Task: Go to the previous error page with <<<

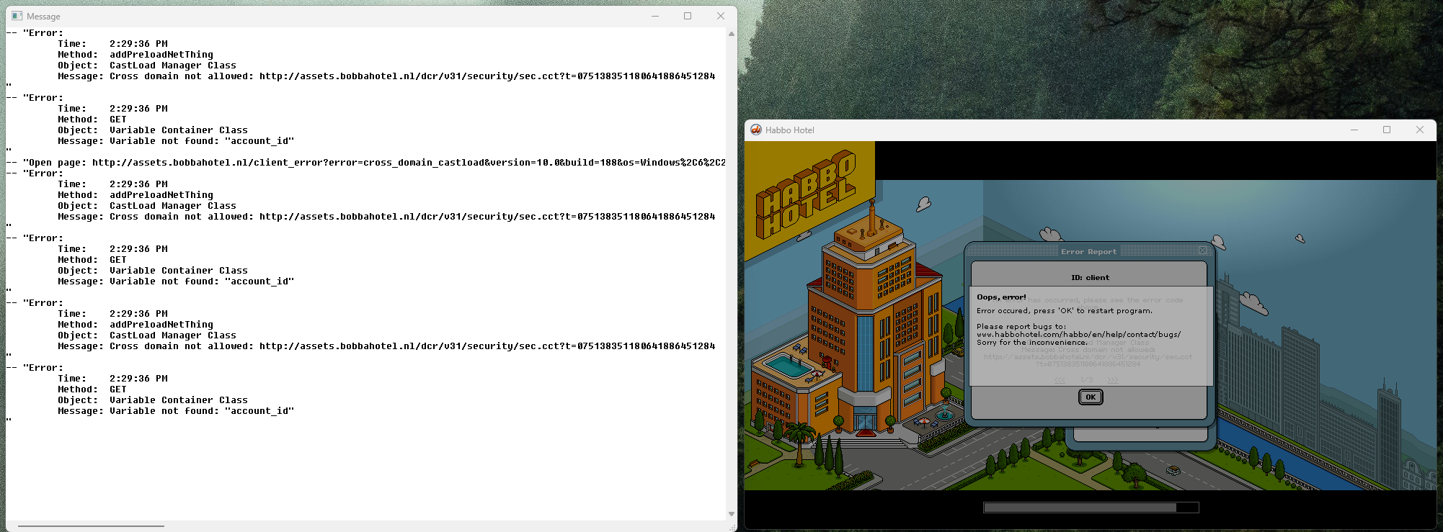Action: [1060, 380]
